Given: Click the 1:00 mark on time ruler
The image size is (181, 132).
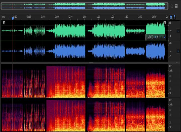Looking at the screenshot, I should [x=84, y=17].
